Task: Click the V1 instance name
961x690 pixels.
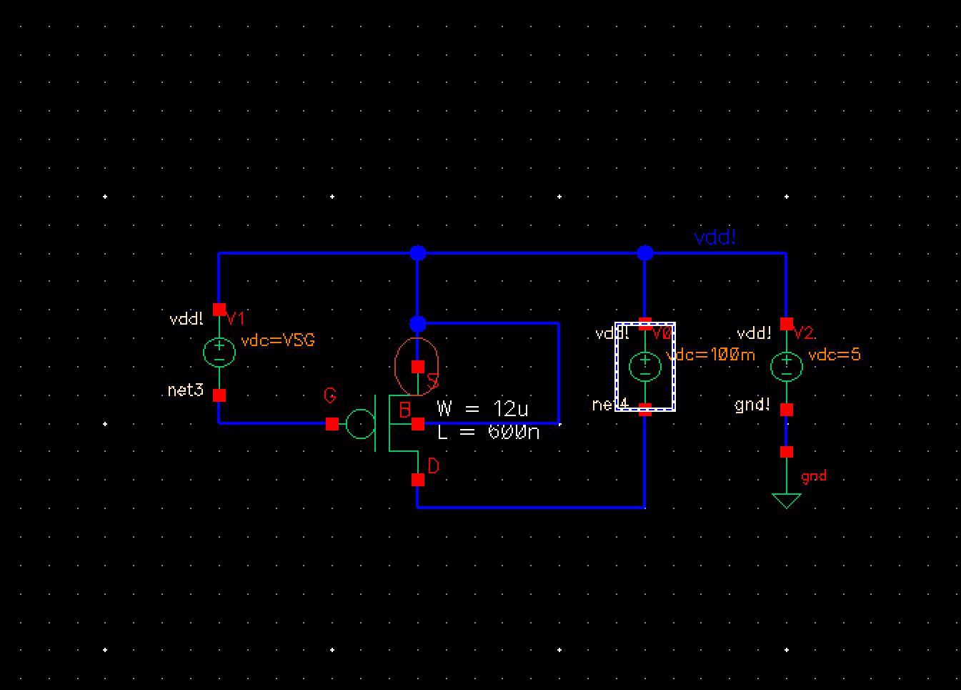Action: pos(236,319)
